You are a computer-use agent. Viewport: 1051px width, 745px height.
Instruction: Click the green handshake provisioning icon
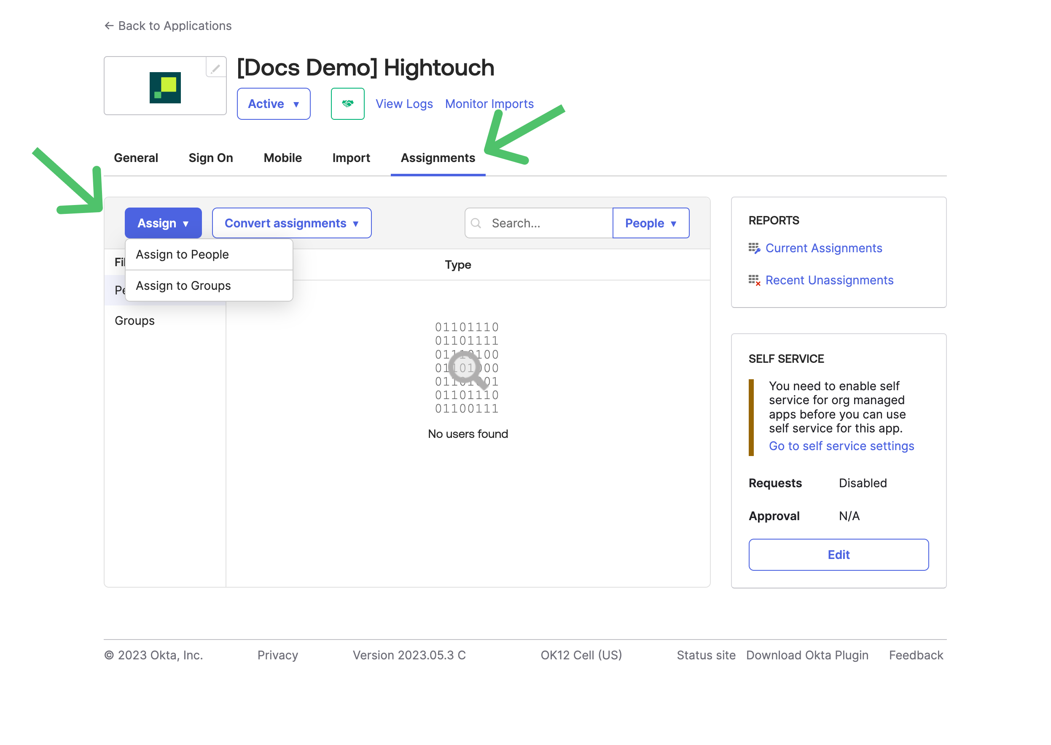[x=347, y=104]
